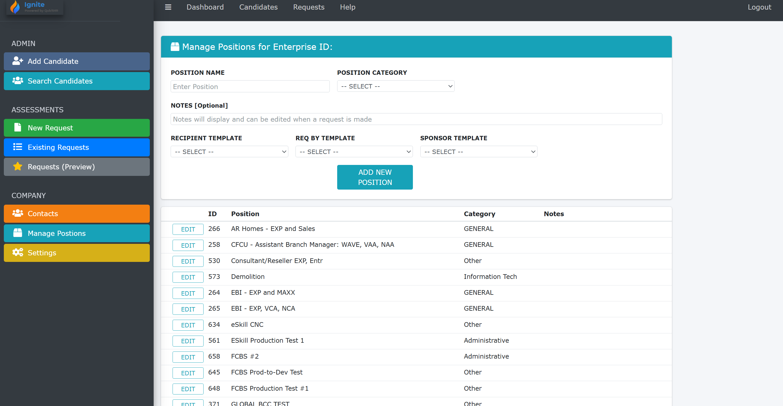Open Candidates in the top navigation
This screenshot has width=783, height=406.
pos(258,7)
